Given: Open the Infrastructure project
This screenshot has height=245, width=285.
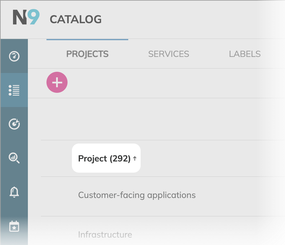Looking at the screenshot, I should pyautogui.click(x=105, y=234).
